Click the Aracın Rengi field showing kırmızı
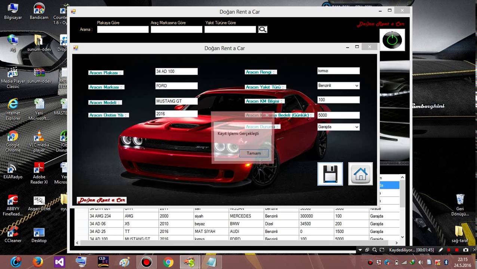The width and height of the screenshot is (477, 269). click(x=338, y=71)
